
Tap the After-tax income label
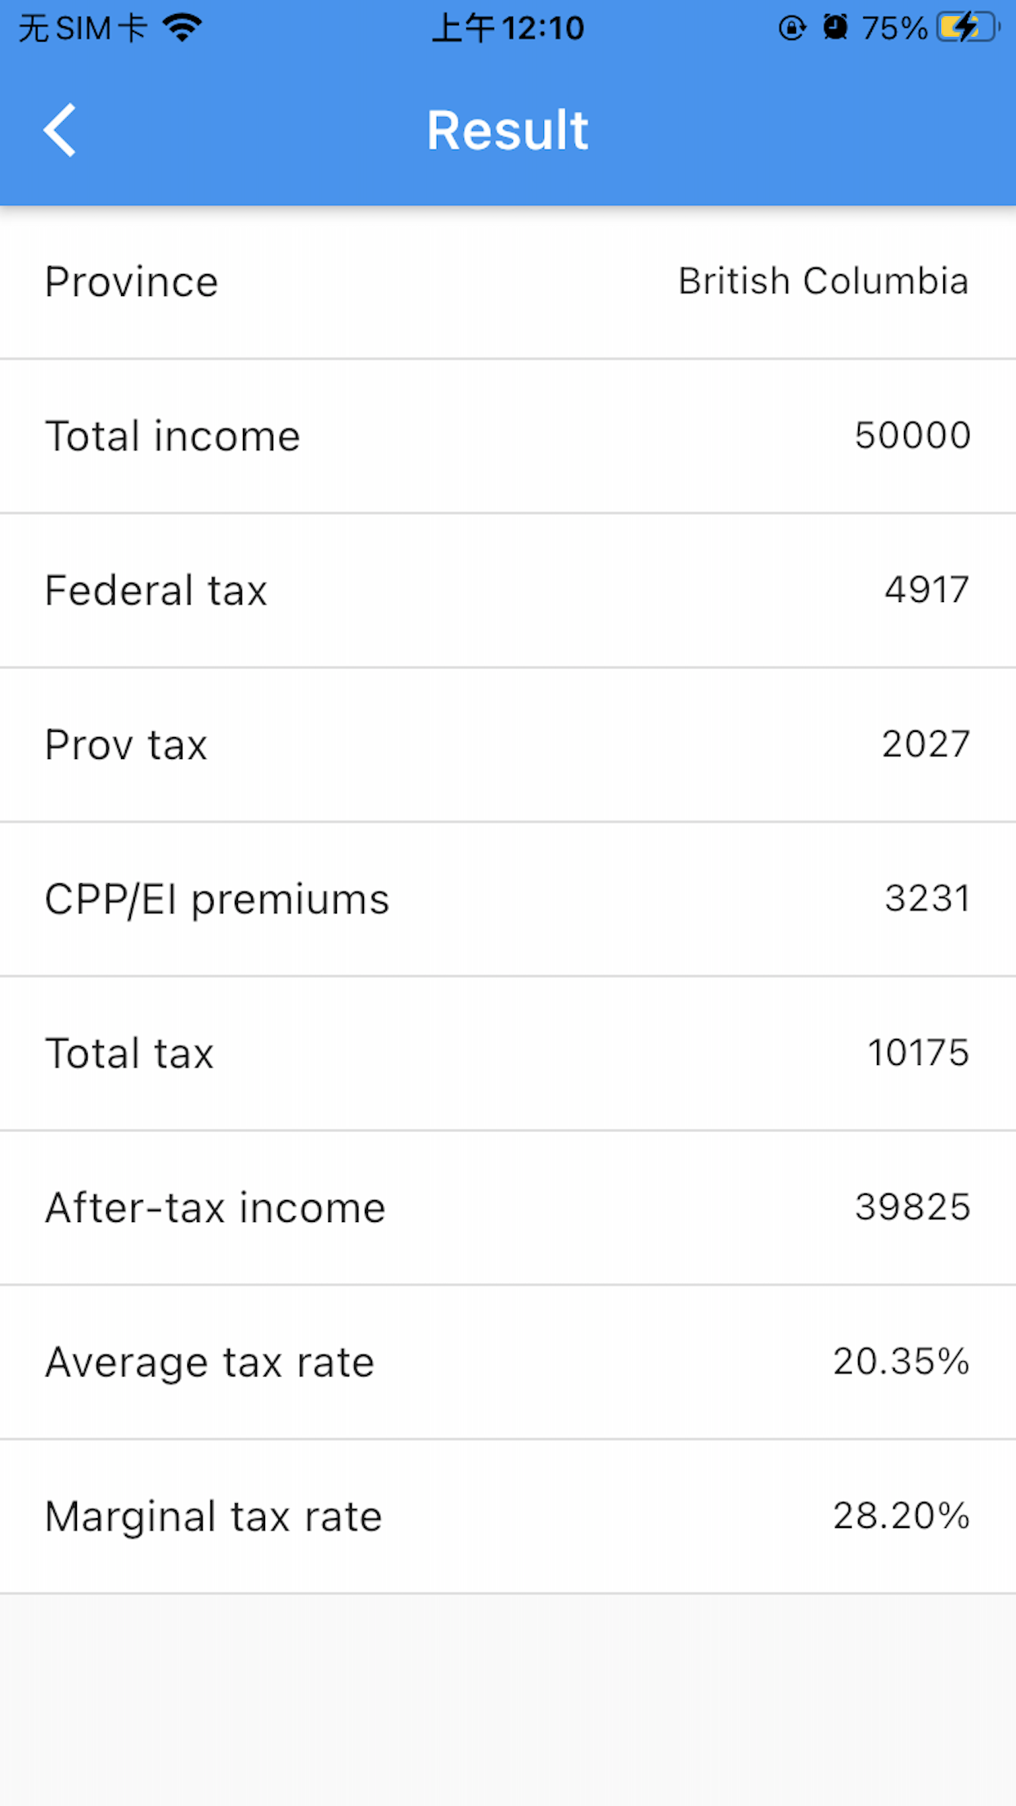215,1208
